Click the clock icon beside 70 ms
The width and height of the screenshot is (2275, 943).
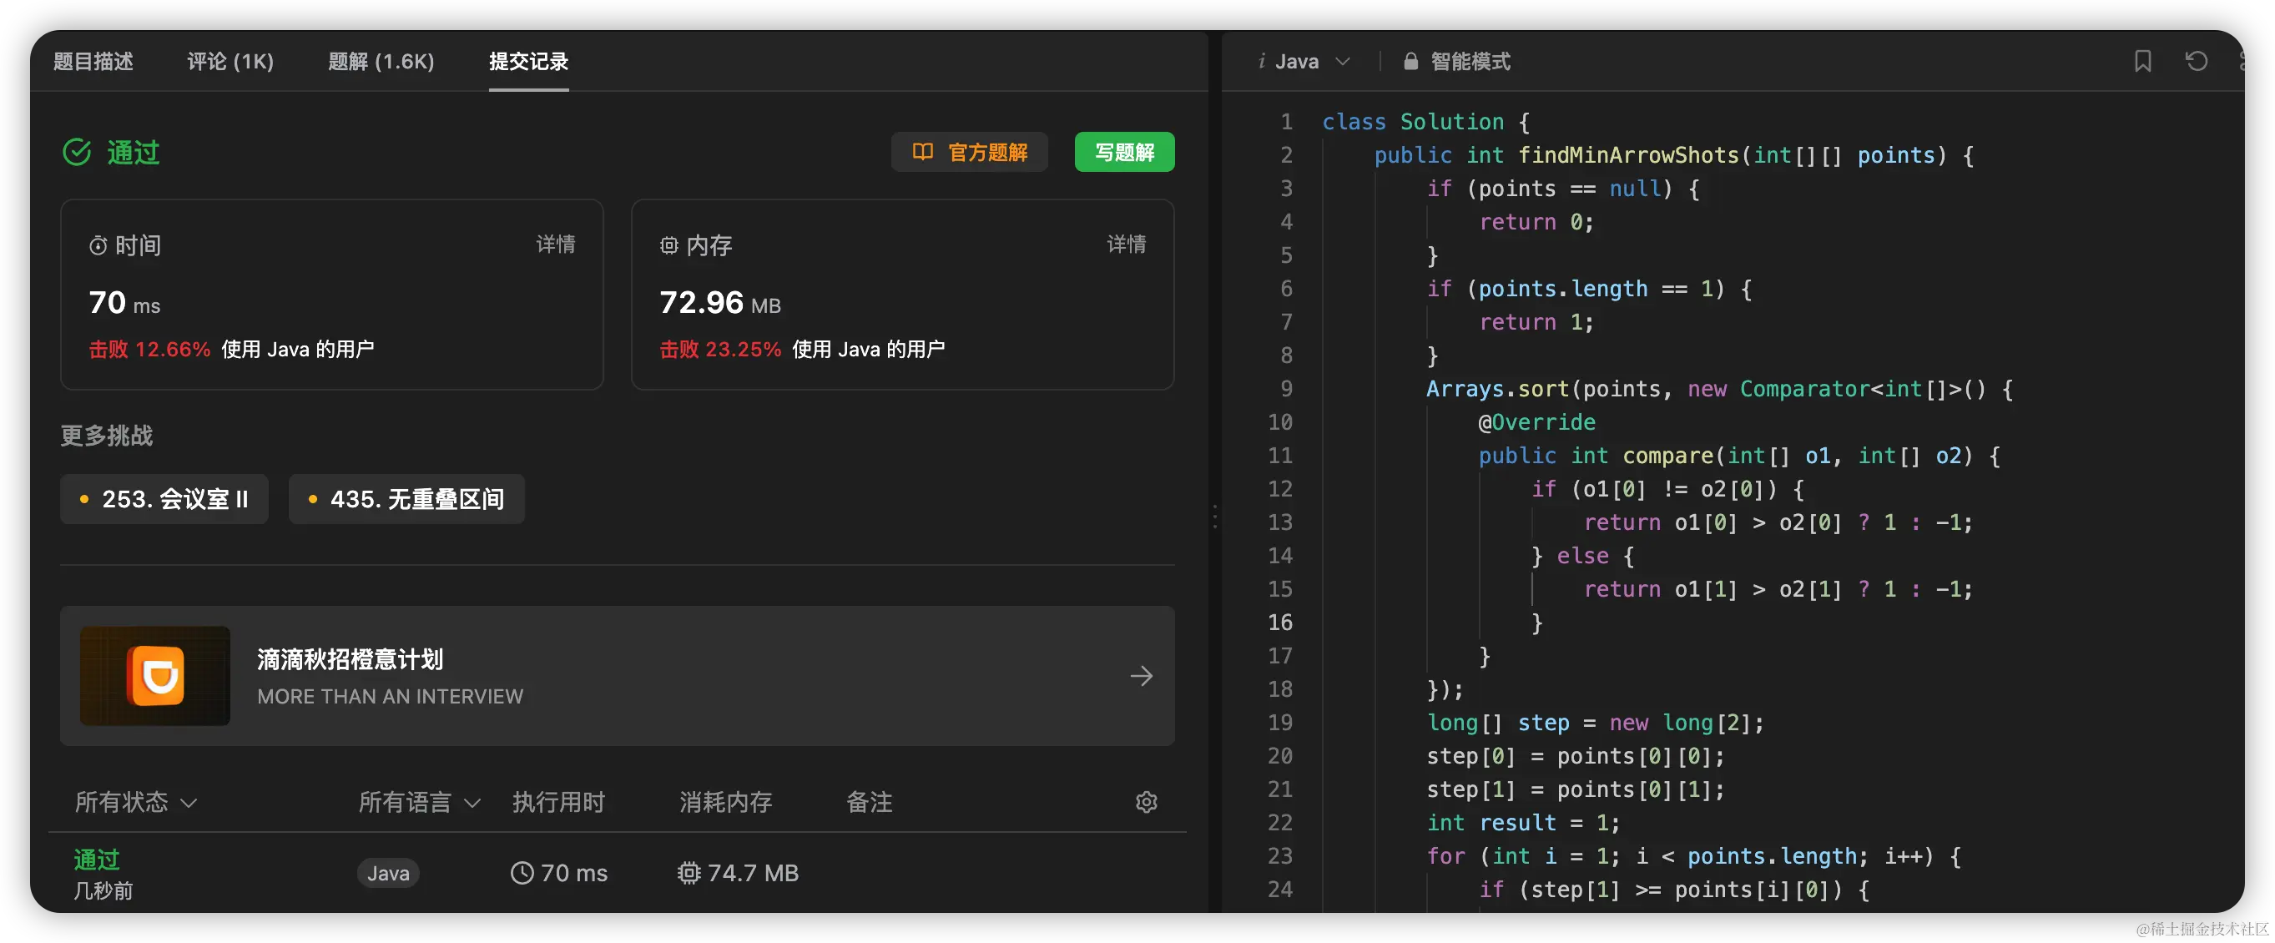tap(522, 872)
